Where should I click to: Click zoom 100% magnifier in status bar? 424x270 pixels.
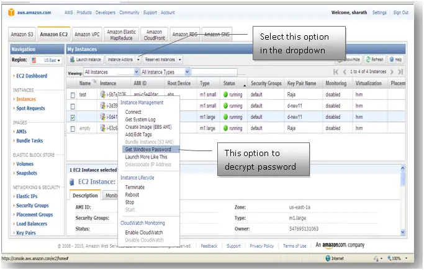[x=389, y=258]
